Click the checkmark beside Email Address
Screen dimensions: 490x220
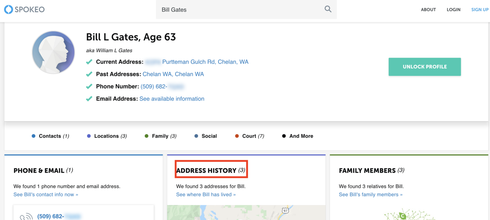pyautogui.click(x=89, y=99)
